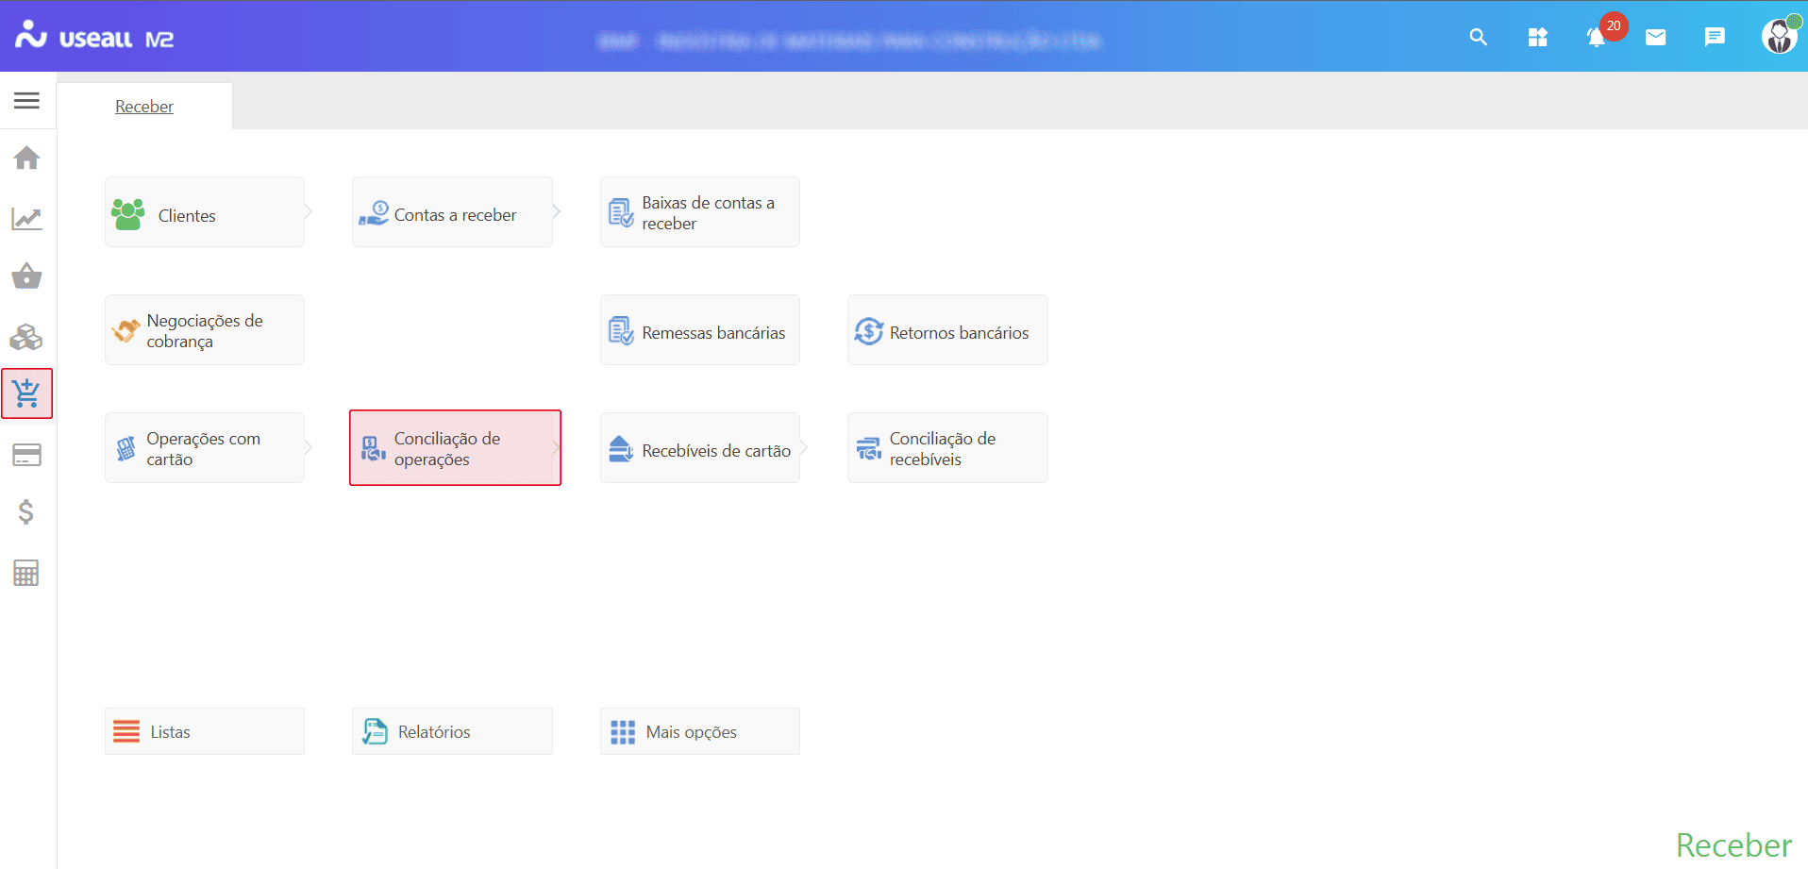Select the calculator grid sidebar icon

point(26,573)
